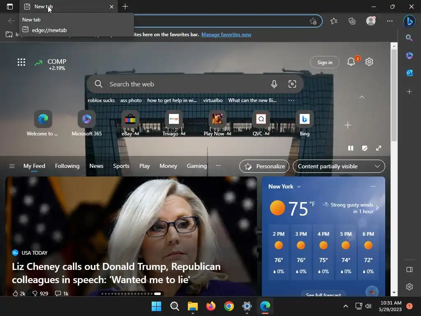Screen dimensions: 421x316
Task: Open the Bing chat sidebar button
Action: (409, 21)
